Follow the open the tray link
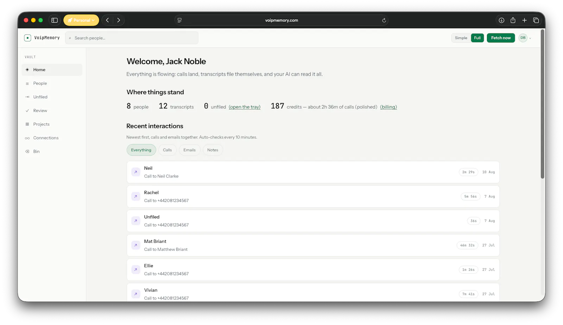 [245, 107]
